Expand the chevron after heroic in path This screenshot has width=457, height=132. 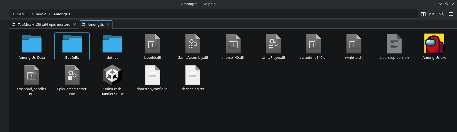point(50,14)
